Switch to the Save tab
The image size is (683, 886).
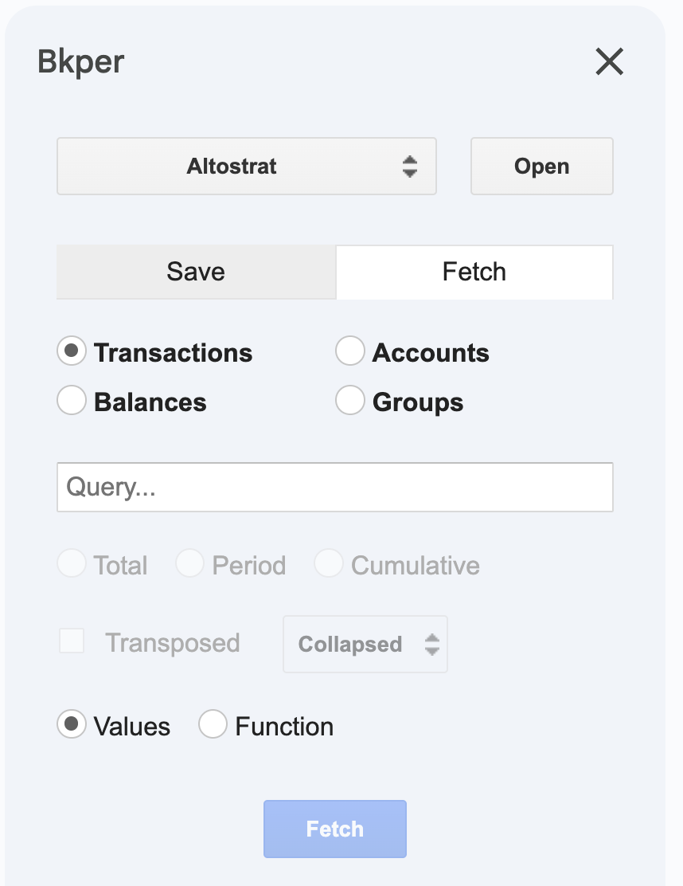[195, 272]
